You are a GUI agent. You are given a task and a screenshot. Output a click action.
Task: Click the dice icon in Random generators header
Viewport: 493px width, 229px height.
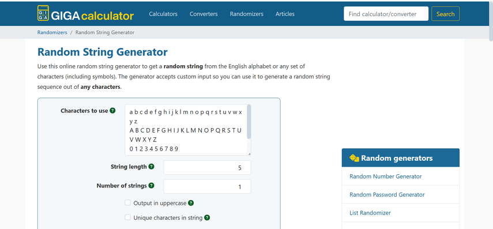coord(354,158)
